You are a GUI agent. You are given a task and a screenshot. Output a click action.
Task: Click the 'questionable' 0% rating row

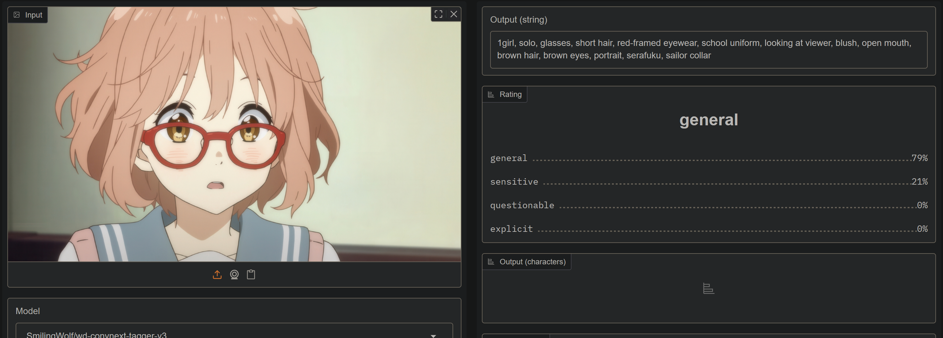click(x=709, y=205)
